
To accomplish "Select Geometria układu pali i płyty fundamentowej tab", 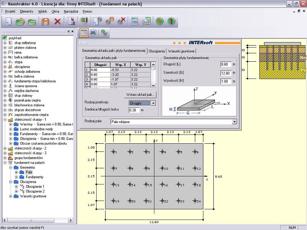I will click(114, 51).
